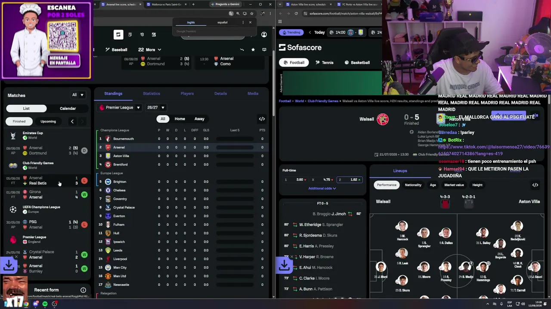
Task: Open the Standings tab
Action: [x=113, y=94]
